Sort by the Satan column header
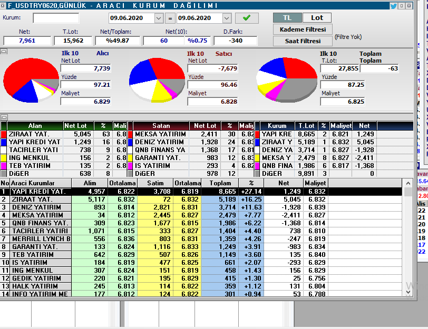Viewport: 428px width, 329px height. pyautogui.click(x=161, y=126)
